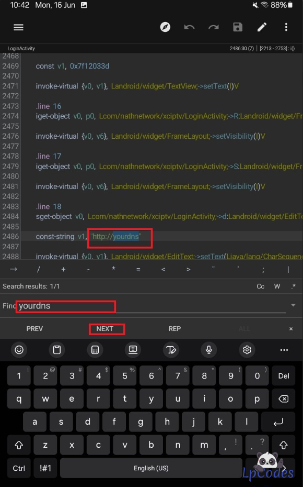Toggle regex search option

pyautogui.click(x=293, y=286)
